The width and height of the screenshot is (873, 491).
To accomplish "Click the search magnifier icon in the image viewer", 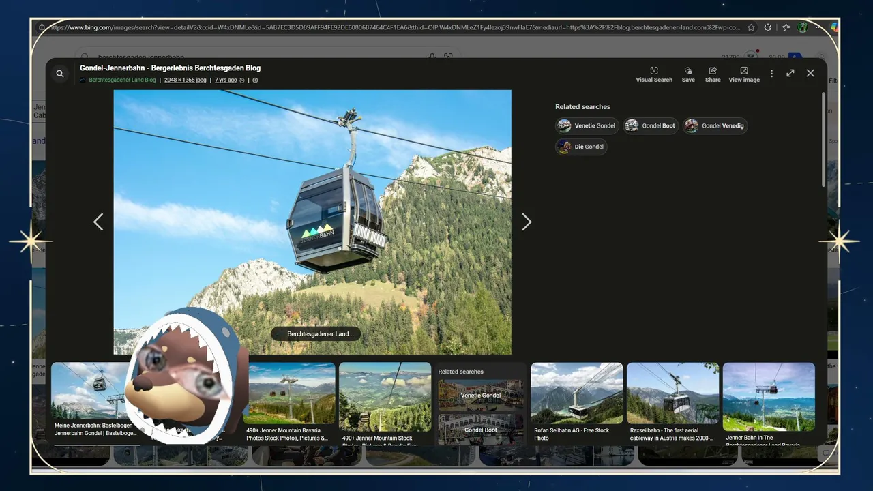I will pyautogui.click(x=60, y=74).
